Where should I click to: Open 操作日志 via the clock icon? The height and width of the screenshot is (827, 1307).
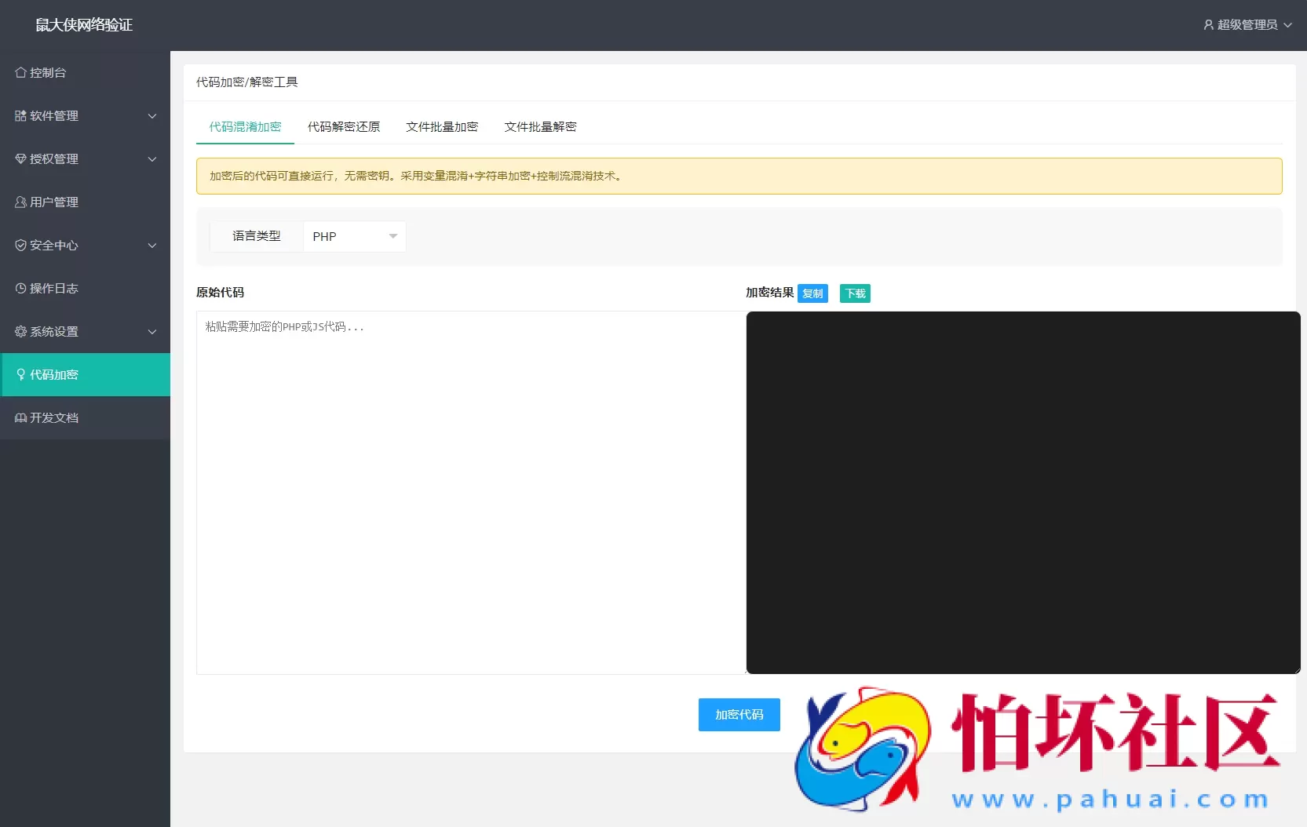(x=20, y=288)
